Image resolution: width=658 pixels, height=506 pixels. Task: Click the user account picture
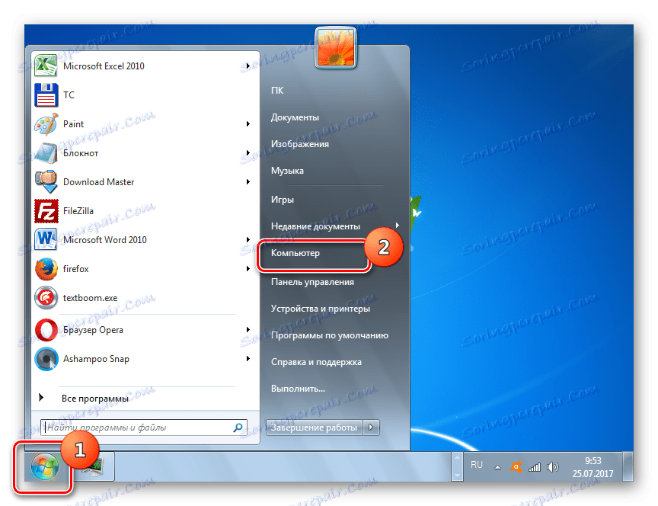(x=335, y=47)
